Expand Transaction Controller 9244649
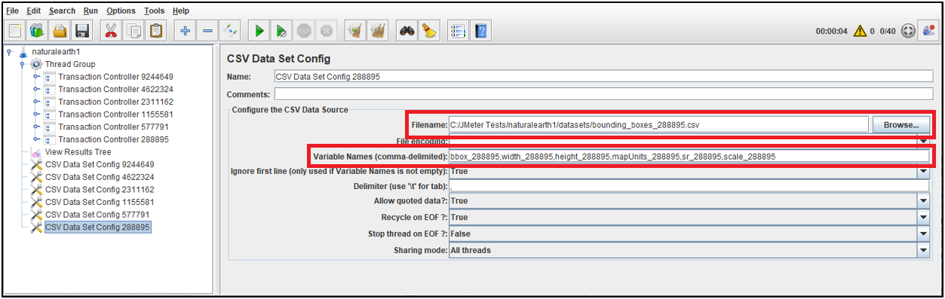Image resolution: width=945 pixels, height=299 pixels. [x=35, y=77]
